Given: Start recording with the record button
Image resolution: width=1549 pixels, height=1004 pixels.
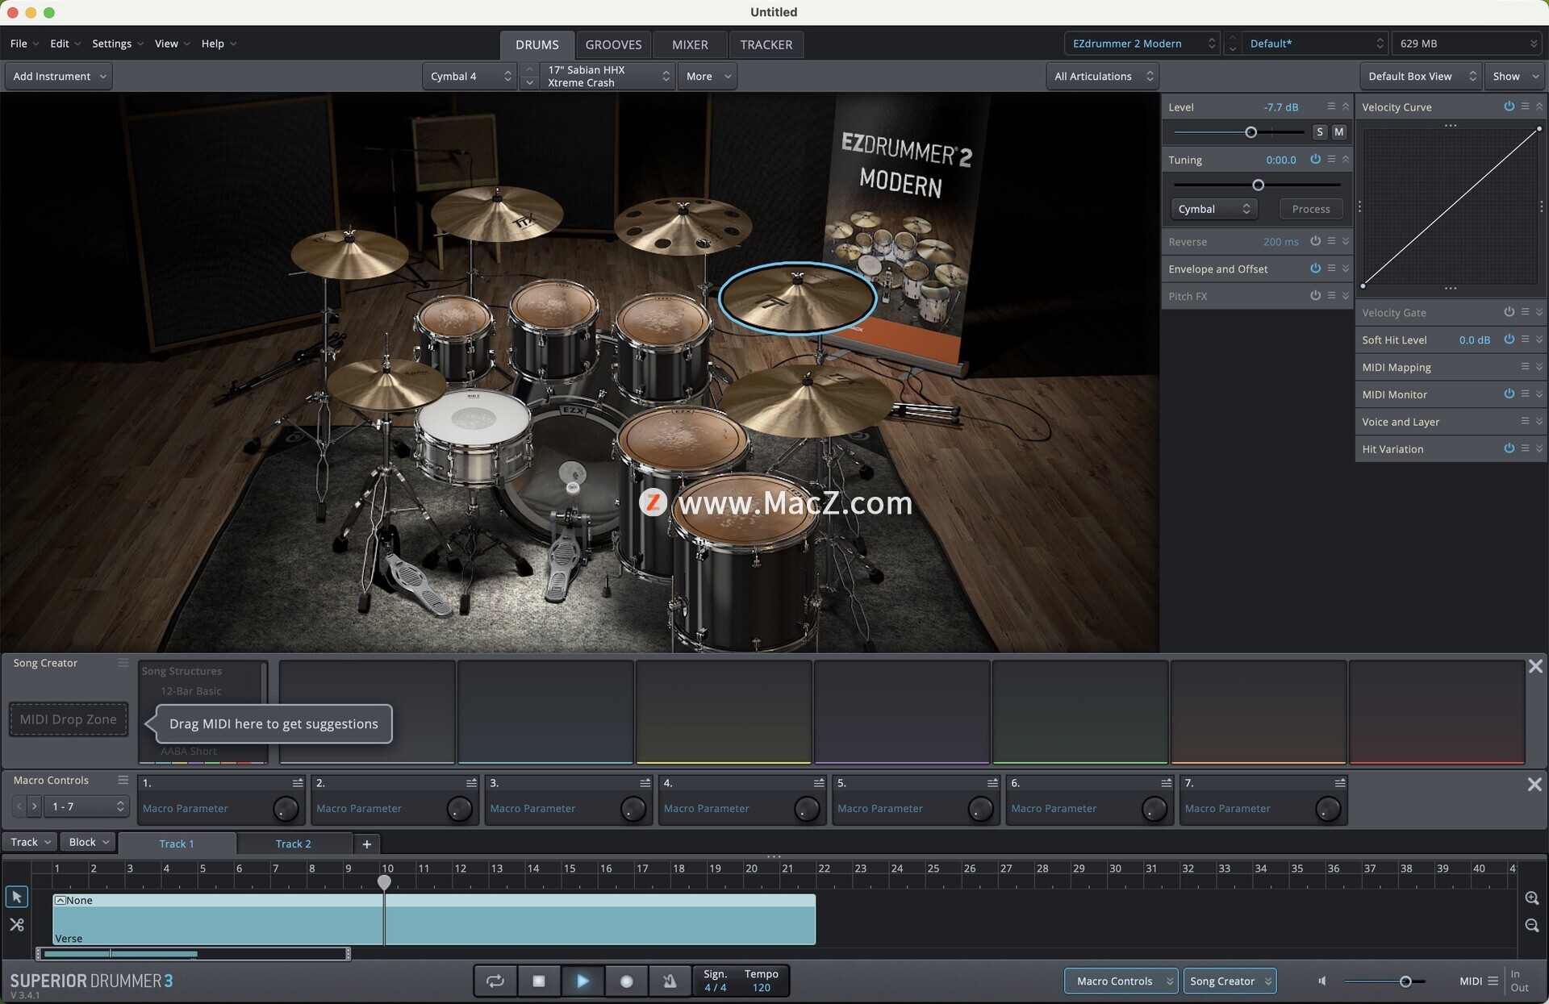Looking at the screenshot, I should [626, 981].
